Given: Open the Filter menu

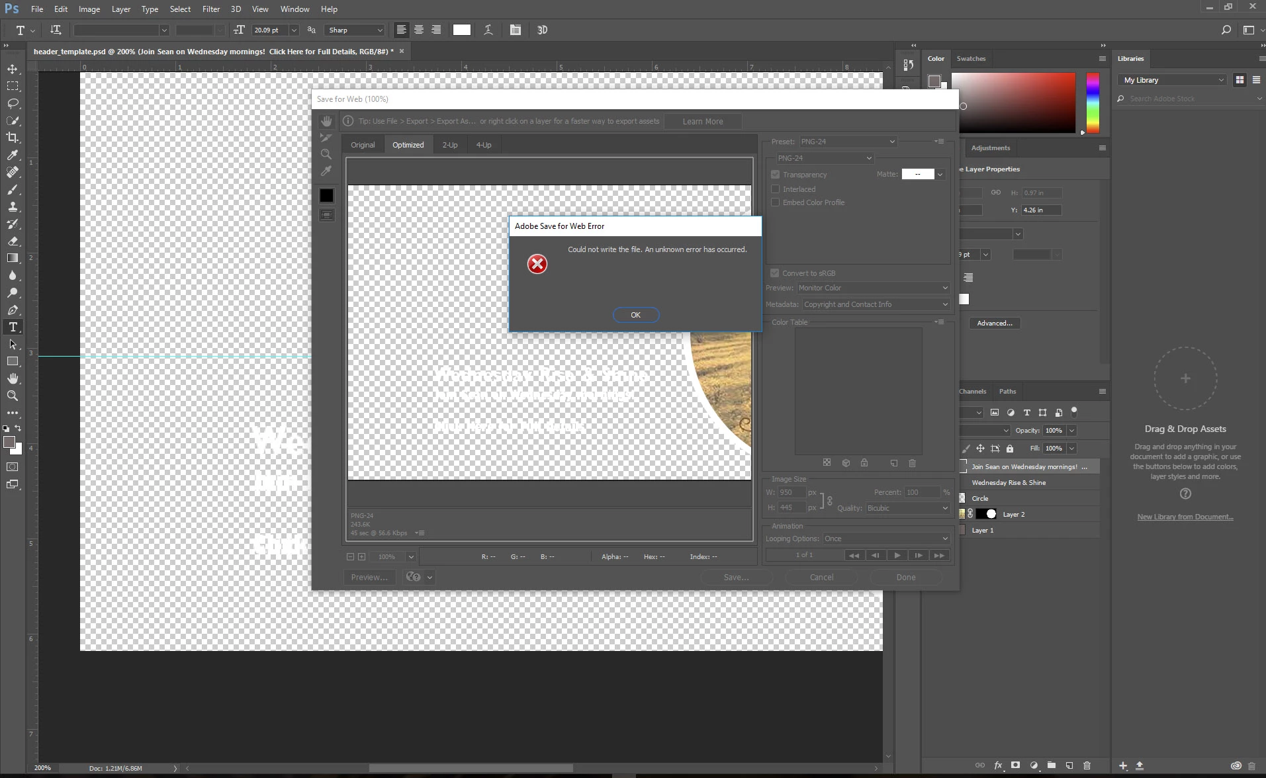Looking at the screenshot, I should 211,9.
